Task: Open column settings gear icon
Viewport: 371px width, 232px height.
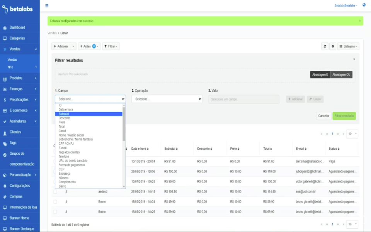Action: click(x=333, y=46)
